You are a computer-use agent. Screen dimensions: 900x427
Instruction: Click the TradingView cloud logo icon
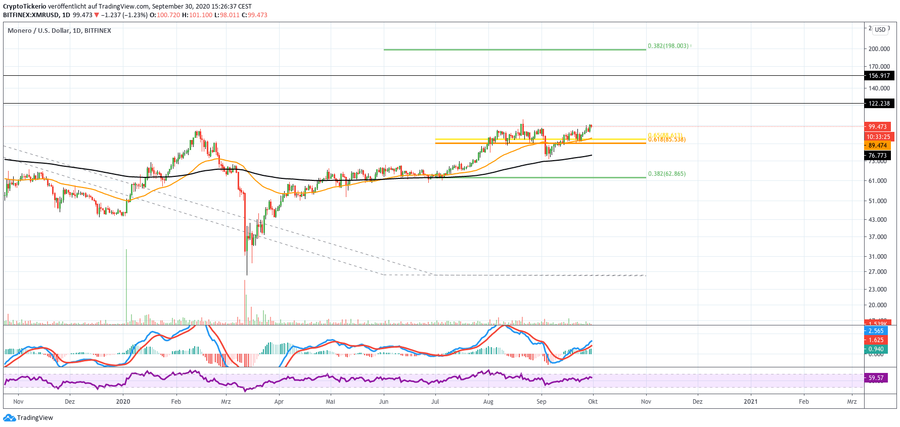tap(9, 418)
